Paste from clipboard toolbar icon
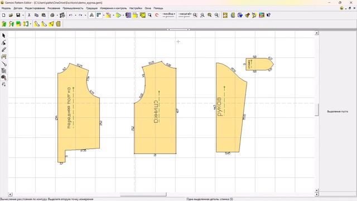Image resolution: width=357 pixels, height=201 pixels. click(x=44, y=15)
